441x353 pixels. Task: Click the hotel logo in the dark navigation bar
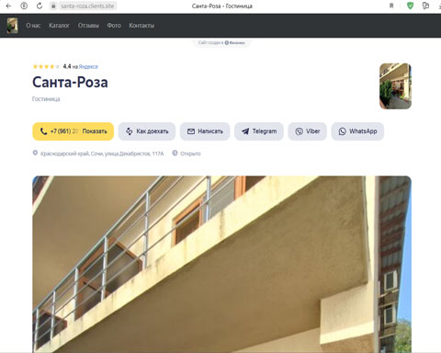tap(12, 26)
